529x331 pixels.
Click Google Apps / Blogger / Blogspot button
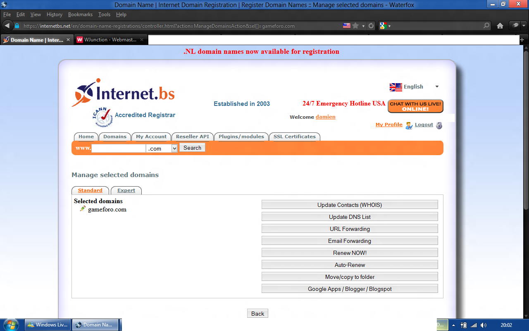tap(350, 289)
